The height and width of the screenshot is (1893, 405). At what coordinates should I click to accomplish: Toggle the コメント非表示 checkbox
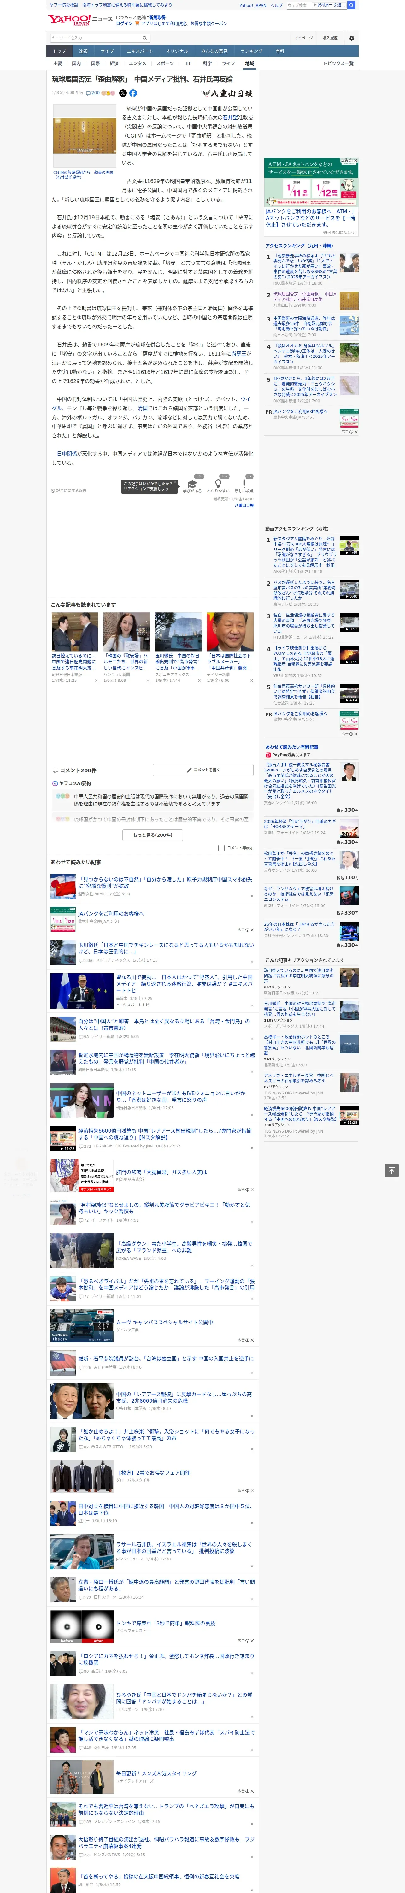221,848
